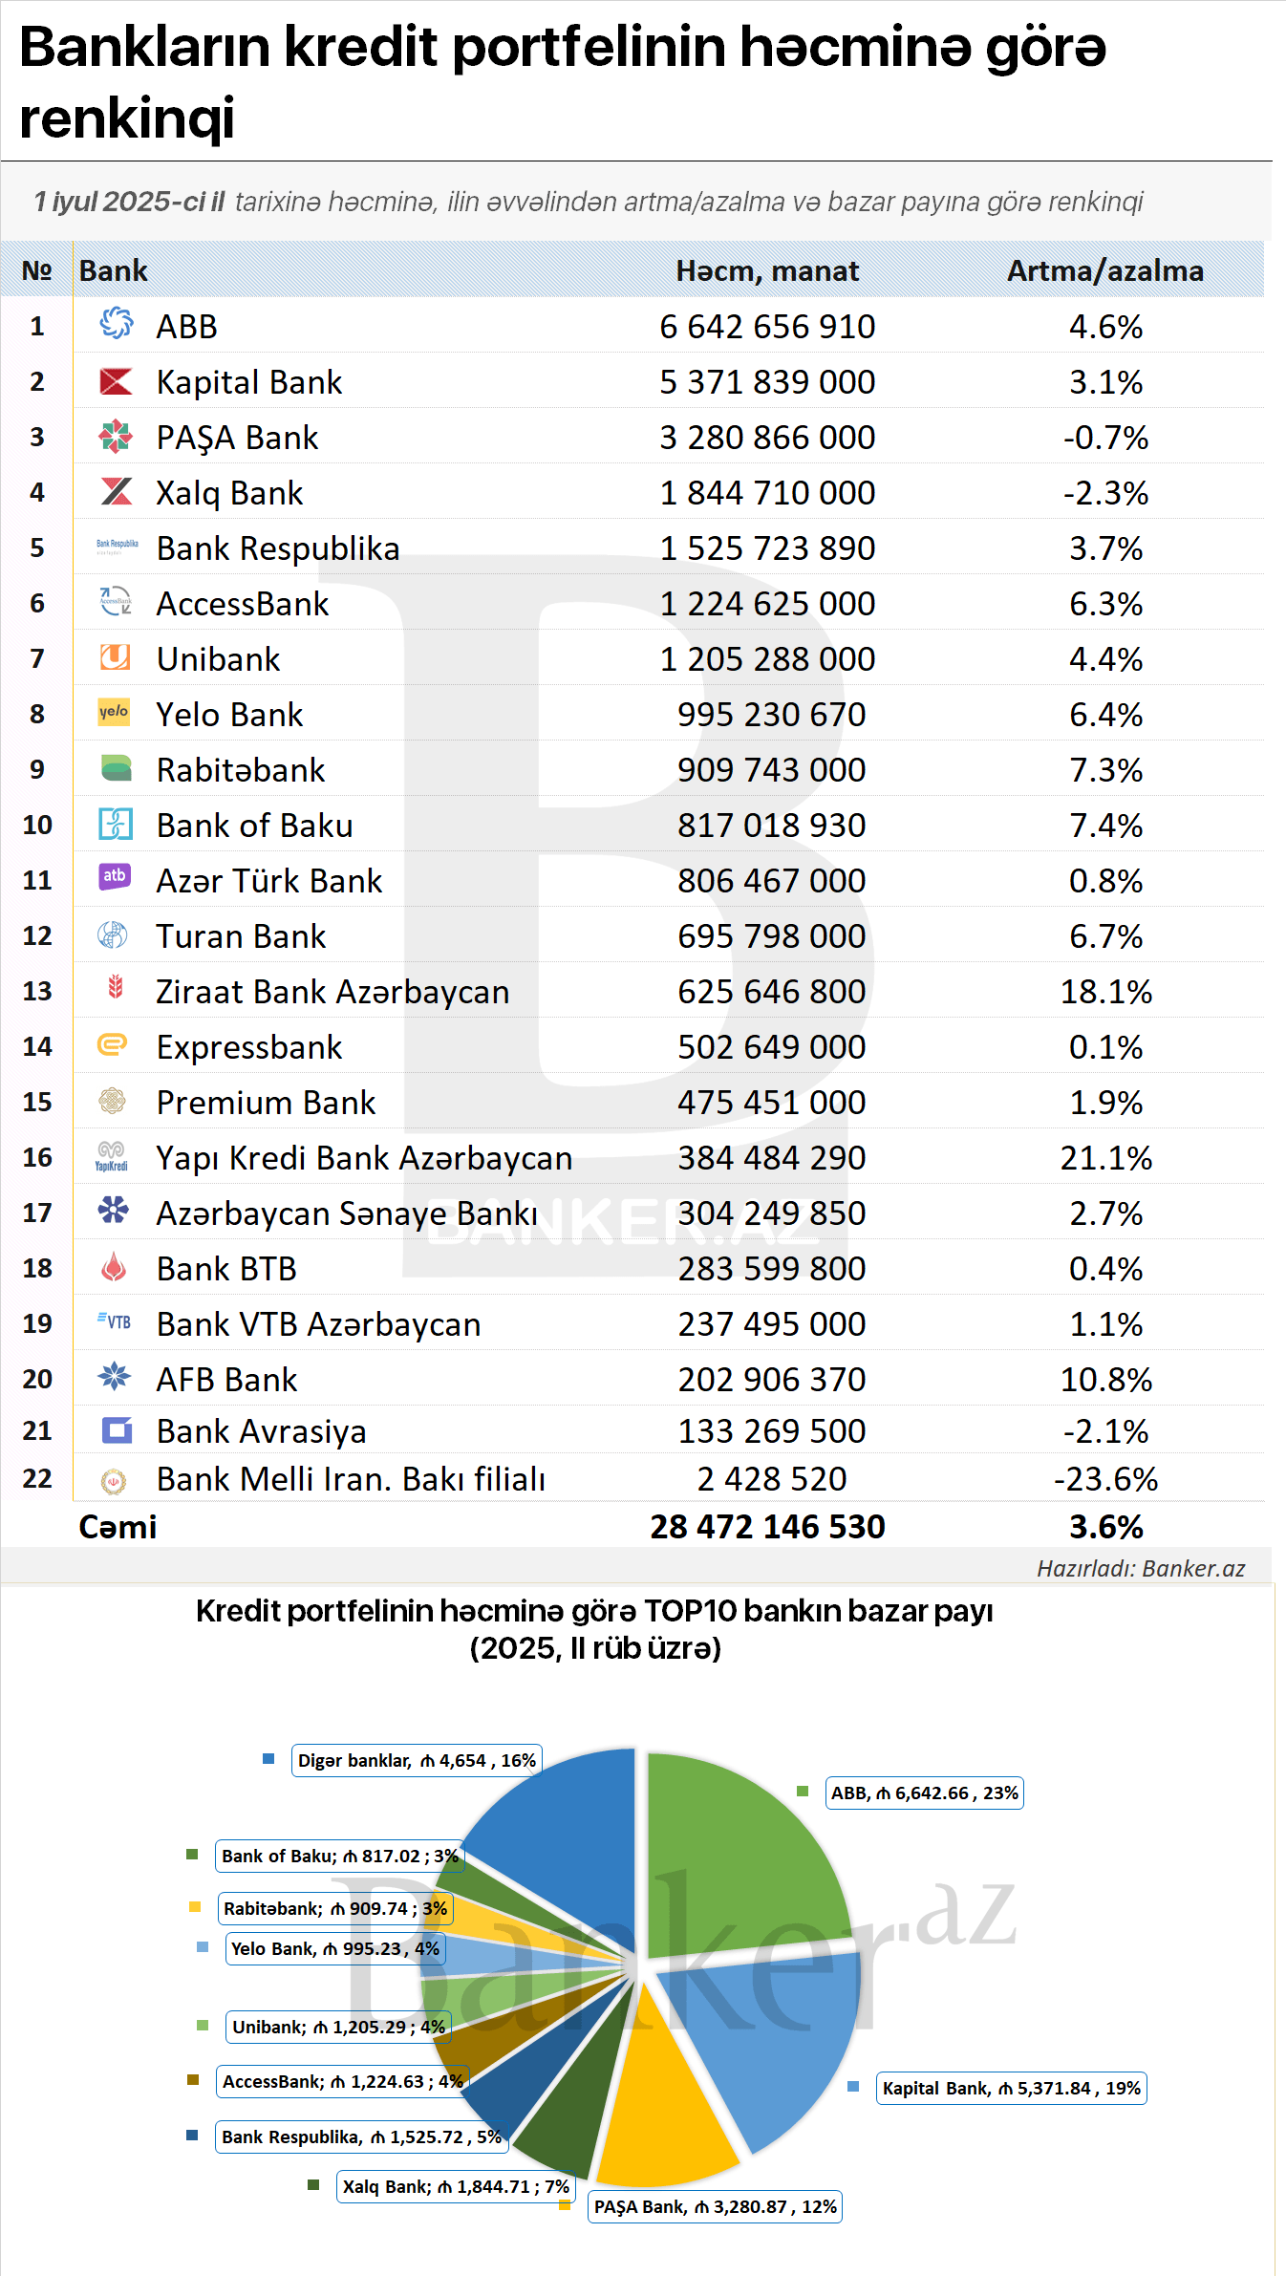The image size is (1286, 2276).
Task: Click Ziraat Bank growth value 18.1%
Action: (1106, 992)
